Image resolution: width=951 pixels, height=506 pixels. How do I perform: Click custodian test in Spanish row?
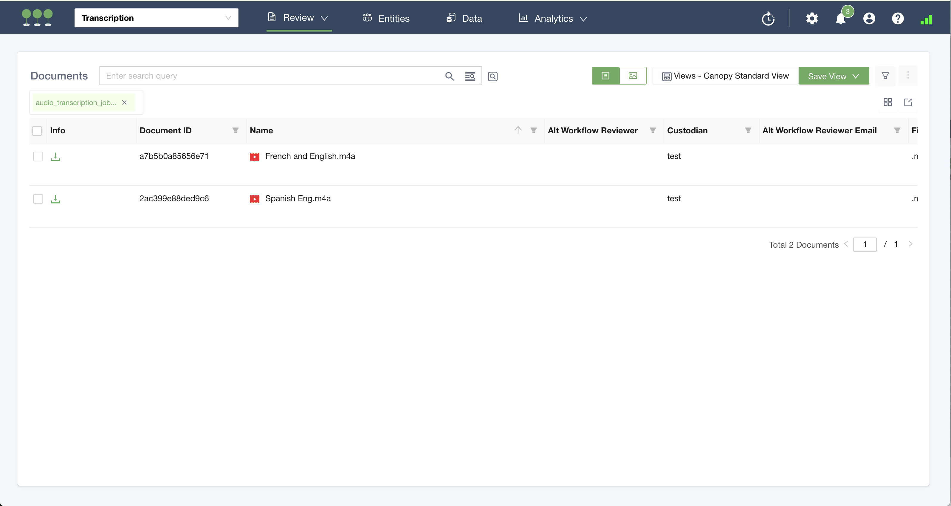[x=674, y=199]
